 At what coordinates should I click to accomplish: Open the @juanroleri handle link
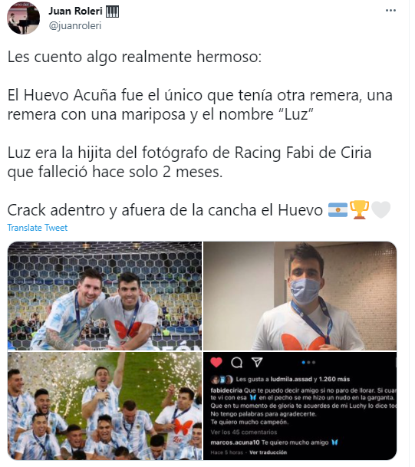(75, 25)
